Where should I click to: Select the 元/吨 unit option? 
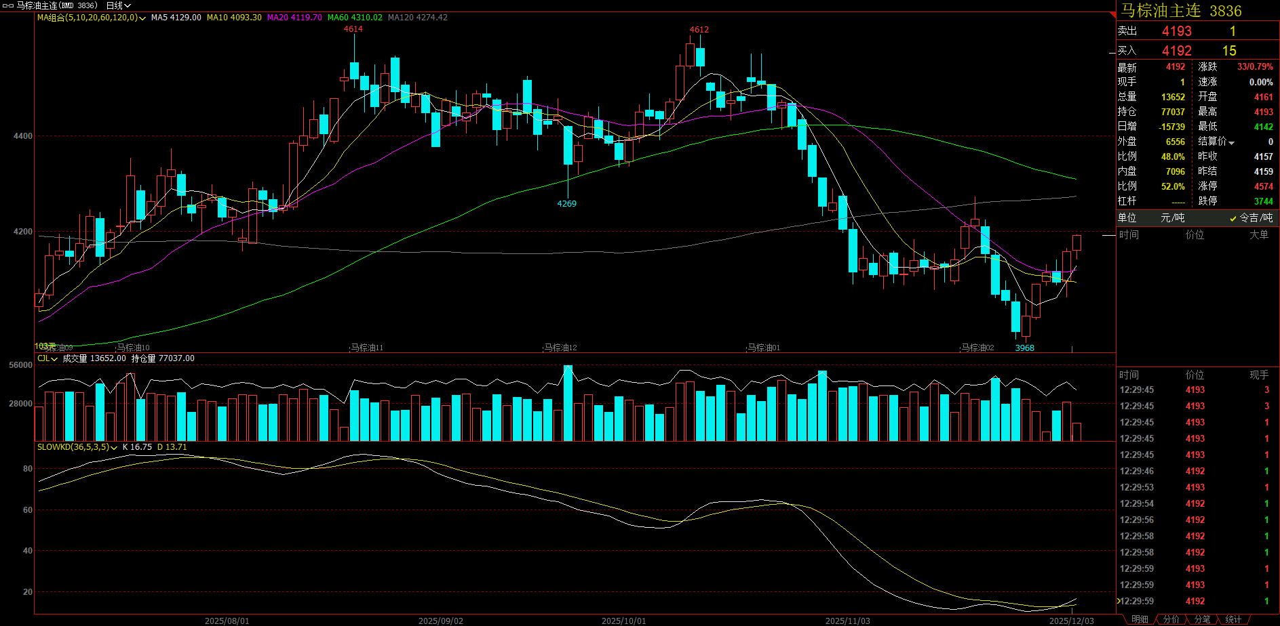point(1172,217)
